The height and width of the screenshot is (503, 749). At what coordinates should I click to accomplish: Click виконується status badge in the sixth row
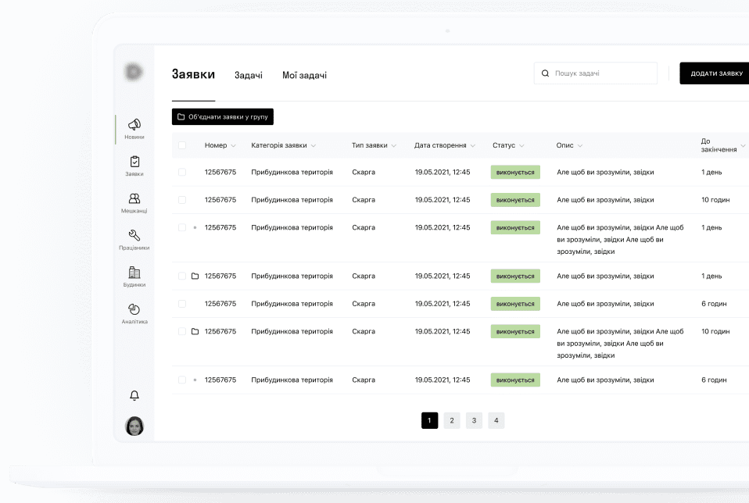[515, 332]
